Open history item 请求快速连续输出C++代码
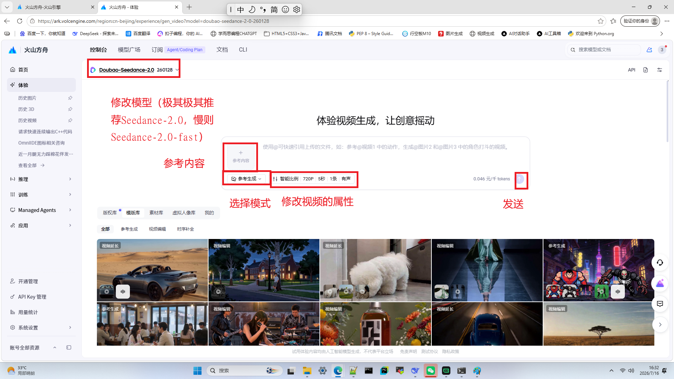The height and width of the screenshot is (379, 674). coord(45,132)
